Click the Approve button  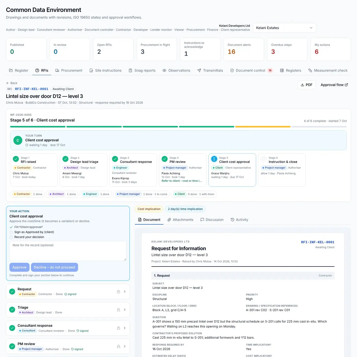click(x=19, y=267)
